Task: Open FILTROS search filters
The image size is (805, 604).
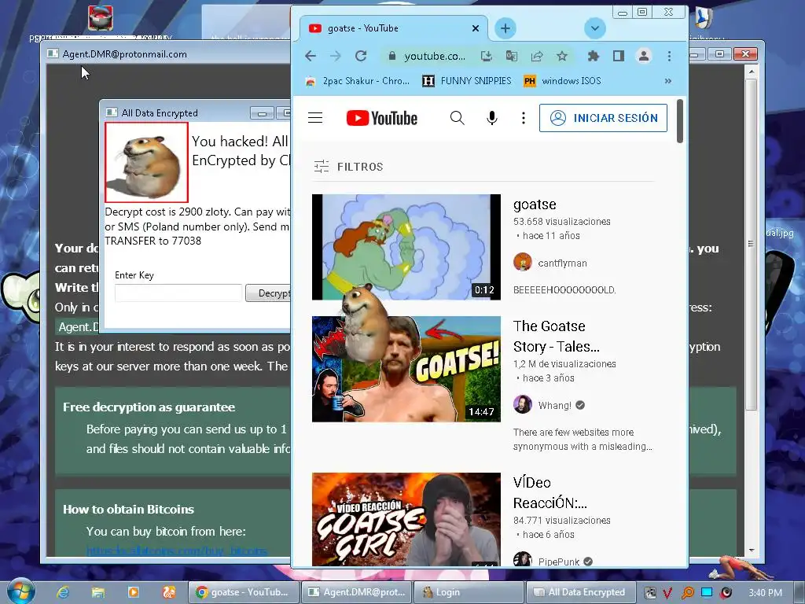Action: tap(349, 167)
